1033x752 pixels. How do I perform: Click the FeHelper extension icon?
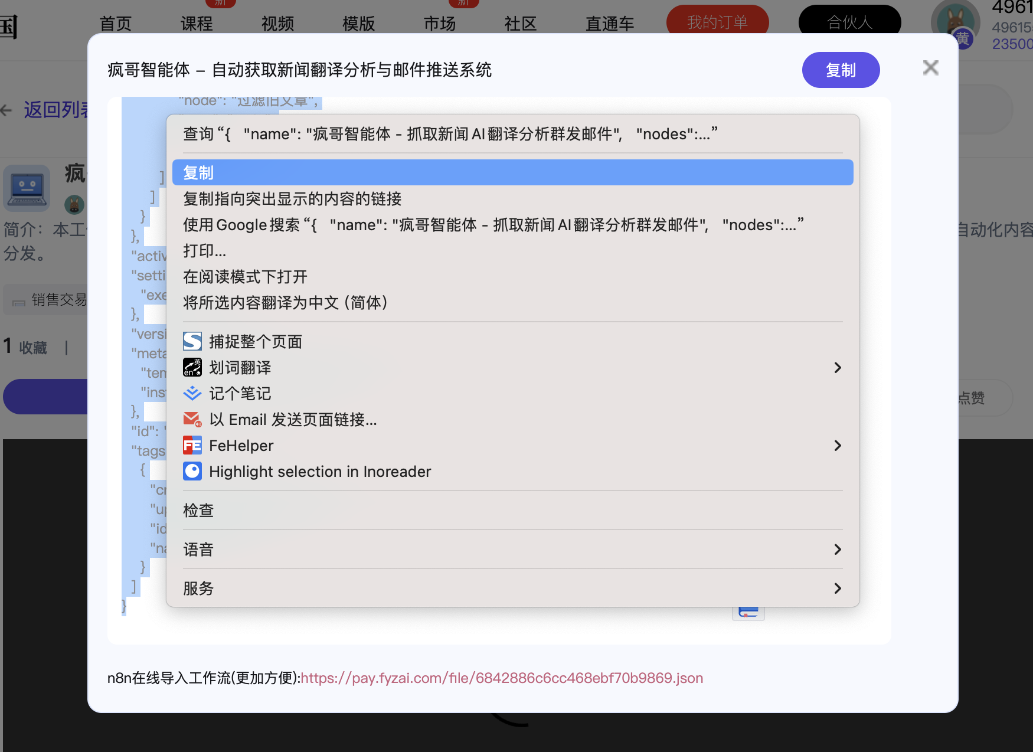(192, 445)
